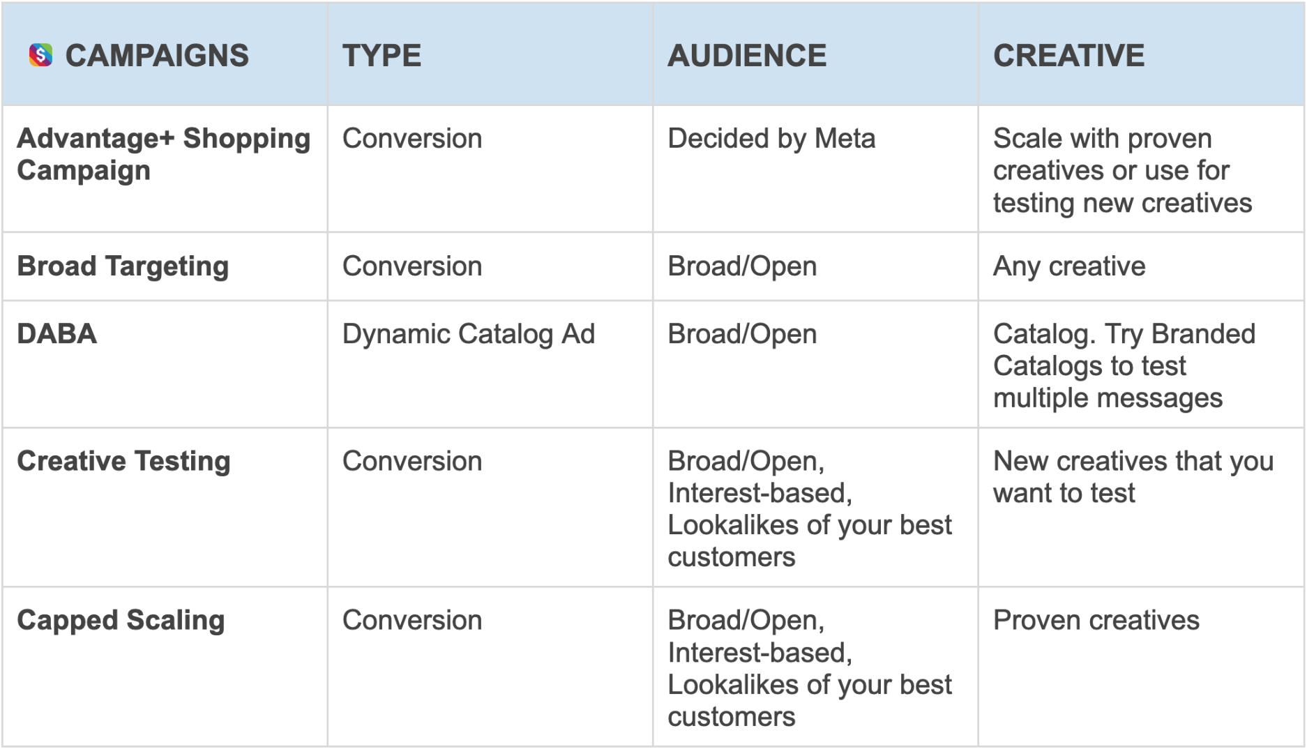Click the CREATIVE column header
Image resolution: width=1307 pixels, height=749 pixels.
pos(1068,56)
